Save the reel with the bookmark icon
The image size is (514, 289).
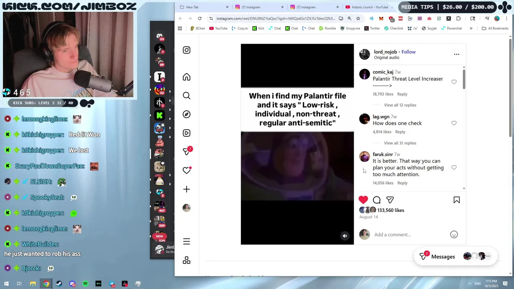pyautogui.click(x=457, y=200)
